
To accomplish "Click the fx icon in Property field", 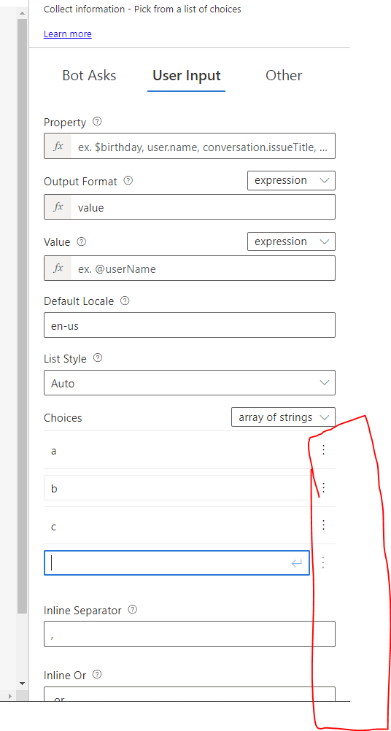I will 58,147.
